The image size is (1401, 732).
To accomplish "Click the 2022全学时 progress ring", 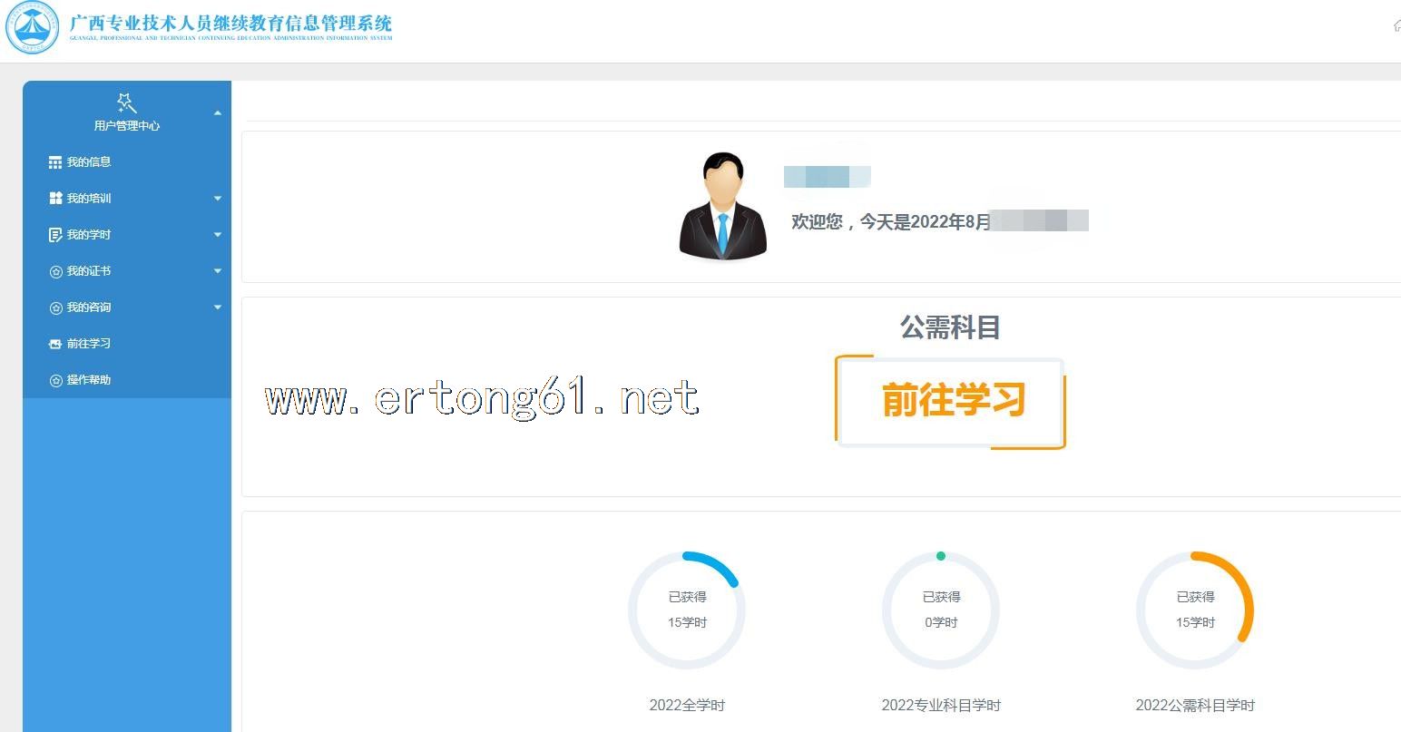I will pos(687,610).
